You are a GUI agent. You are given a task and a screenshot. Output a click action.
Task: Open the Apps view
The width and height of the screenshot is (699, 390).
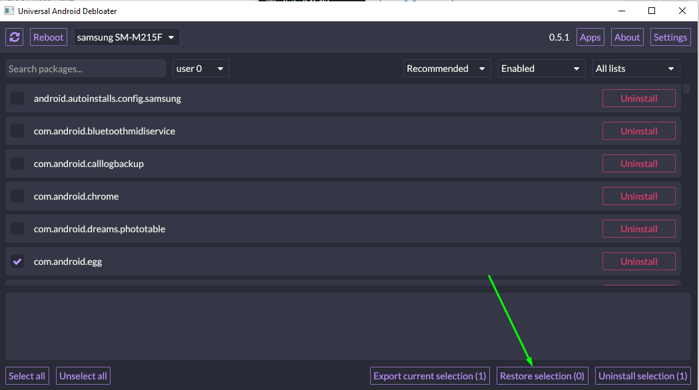point(590,37)
